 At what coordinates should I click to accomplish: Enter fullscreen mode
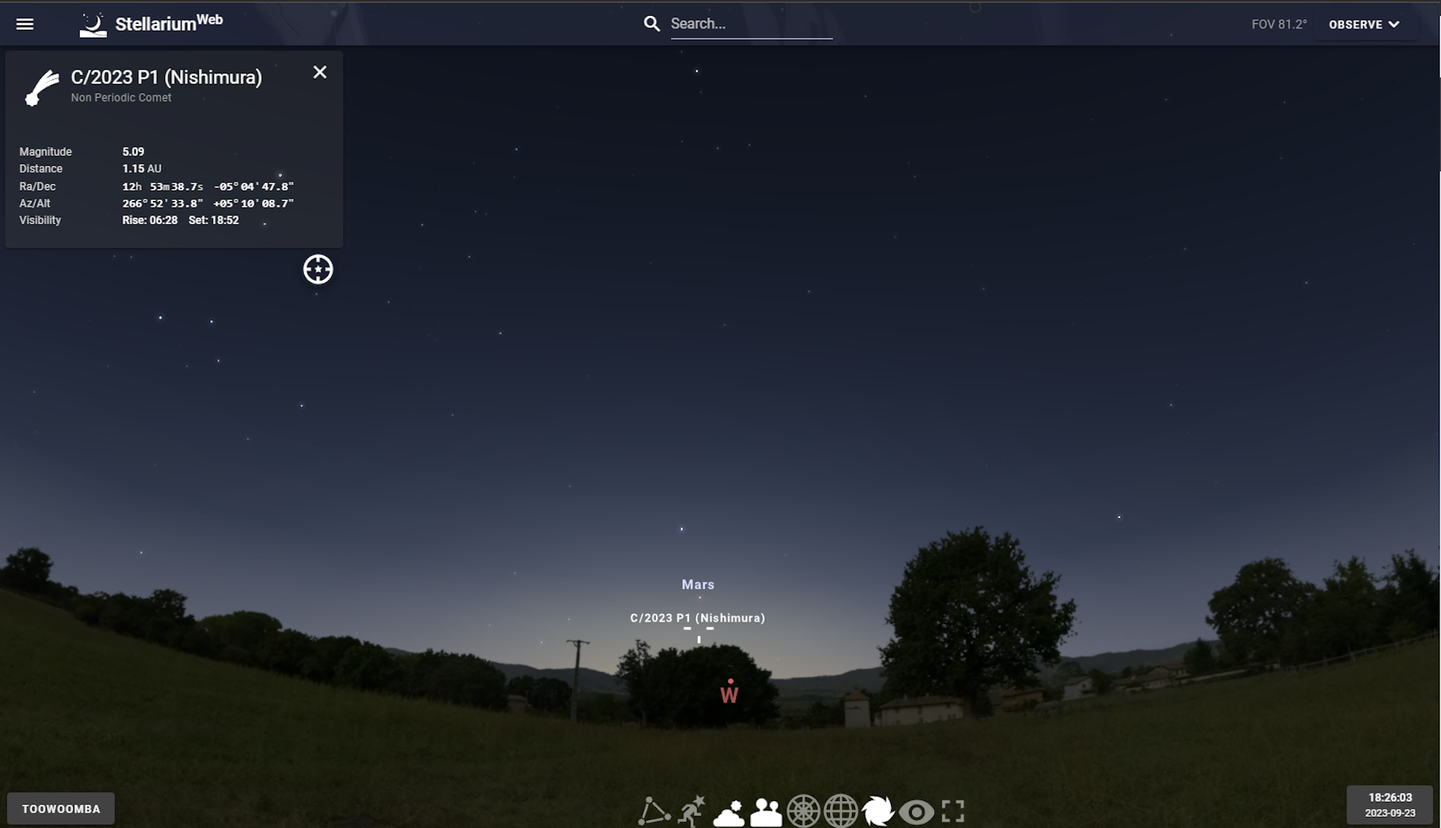pyautogui.click(x=953, y=811)
